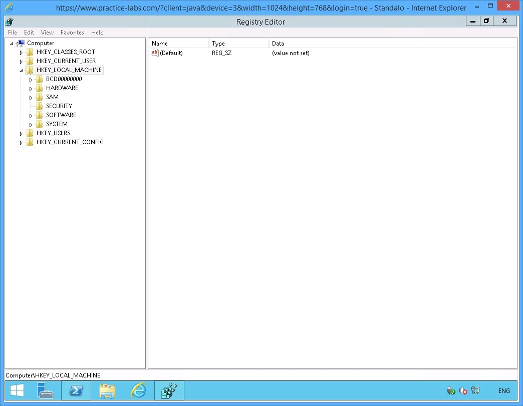
Task: Click the Registry Editor title bar icon
Action: pos(9,22)
